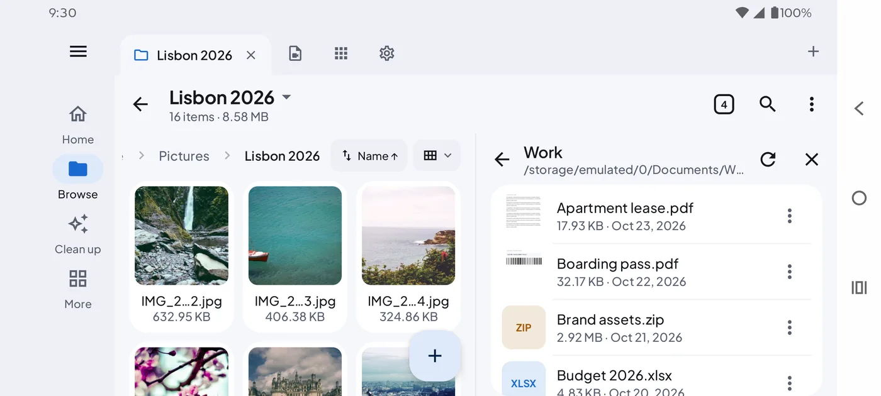Select Browse in the sidebar
The height and width of the screenshot is (396, 881).
tap(78, 178)
